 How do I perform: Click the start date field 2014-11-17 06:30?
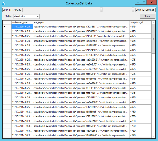coord(12,10)
